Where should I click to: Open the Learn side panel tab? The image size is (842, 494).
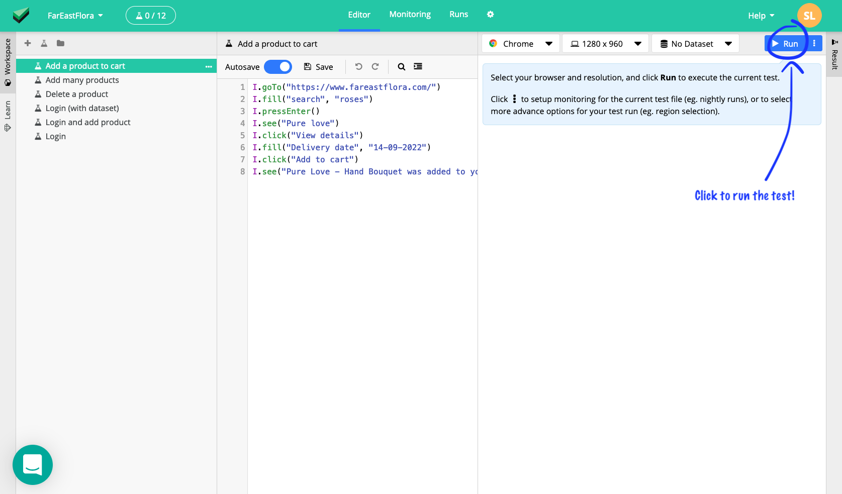click(x=8, y=116)
